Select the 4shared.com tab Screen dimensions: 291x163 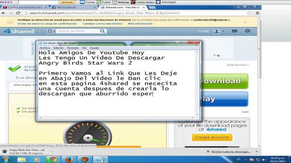pos(122,7)
